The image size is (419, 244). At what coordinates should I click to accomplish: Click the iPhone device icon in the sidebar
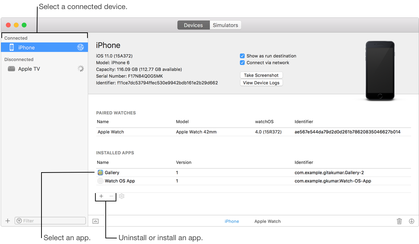[12, 47]
